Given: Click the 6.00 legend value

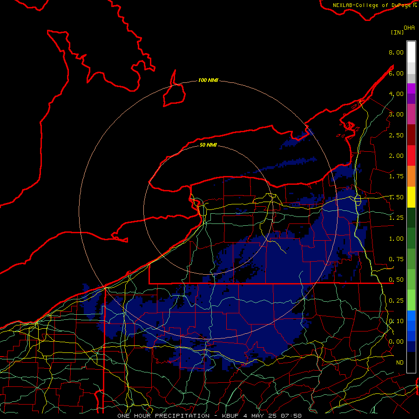Looking at the screenshot, I should (396, 73).
